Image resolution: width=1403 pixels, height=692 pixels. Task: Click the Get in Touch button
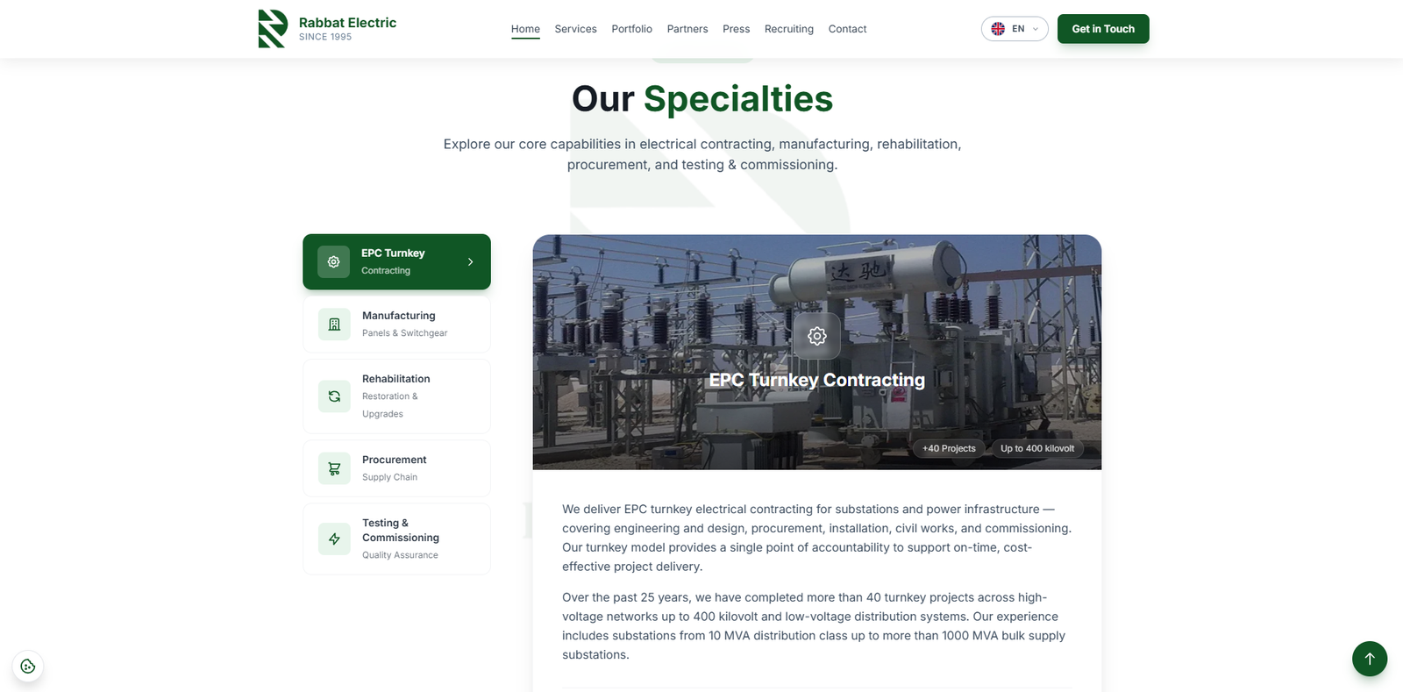tap(1103, 29)
